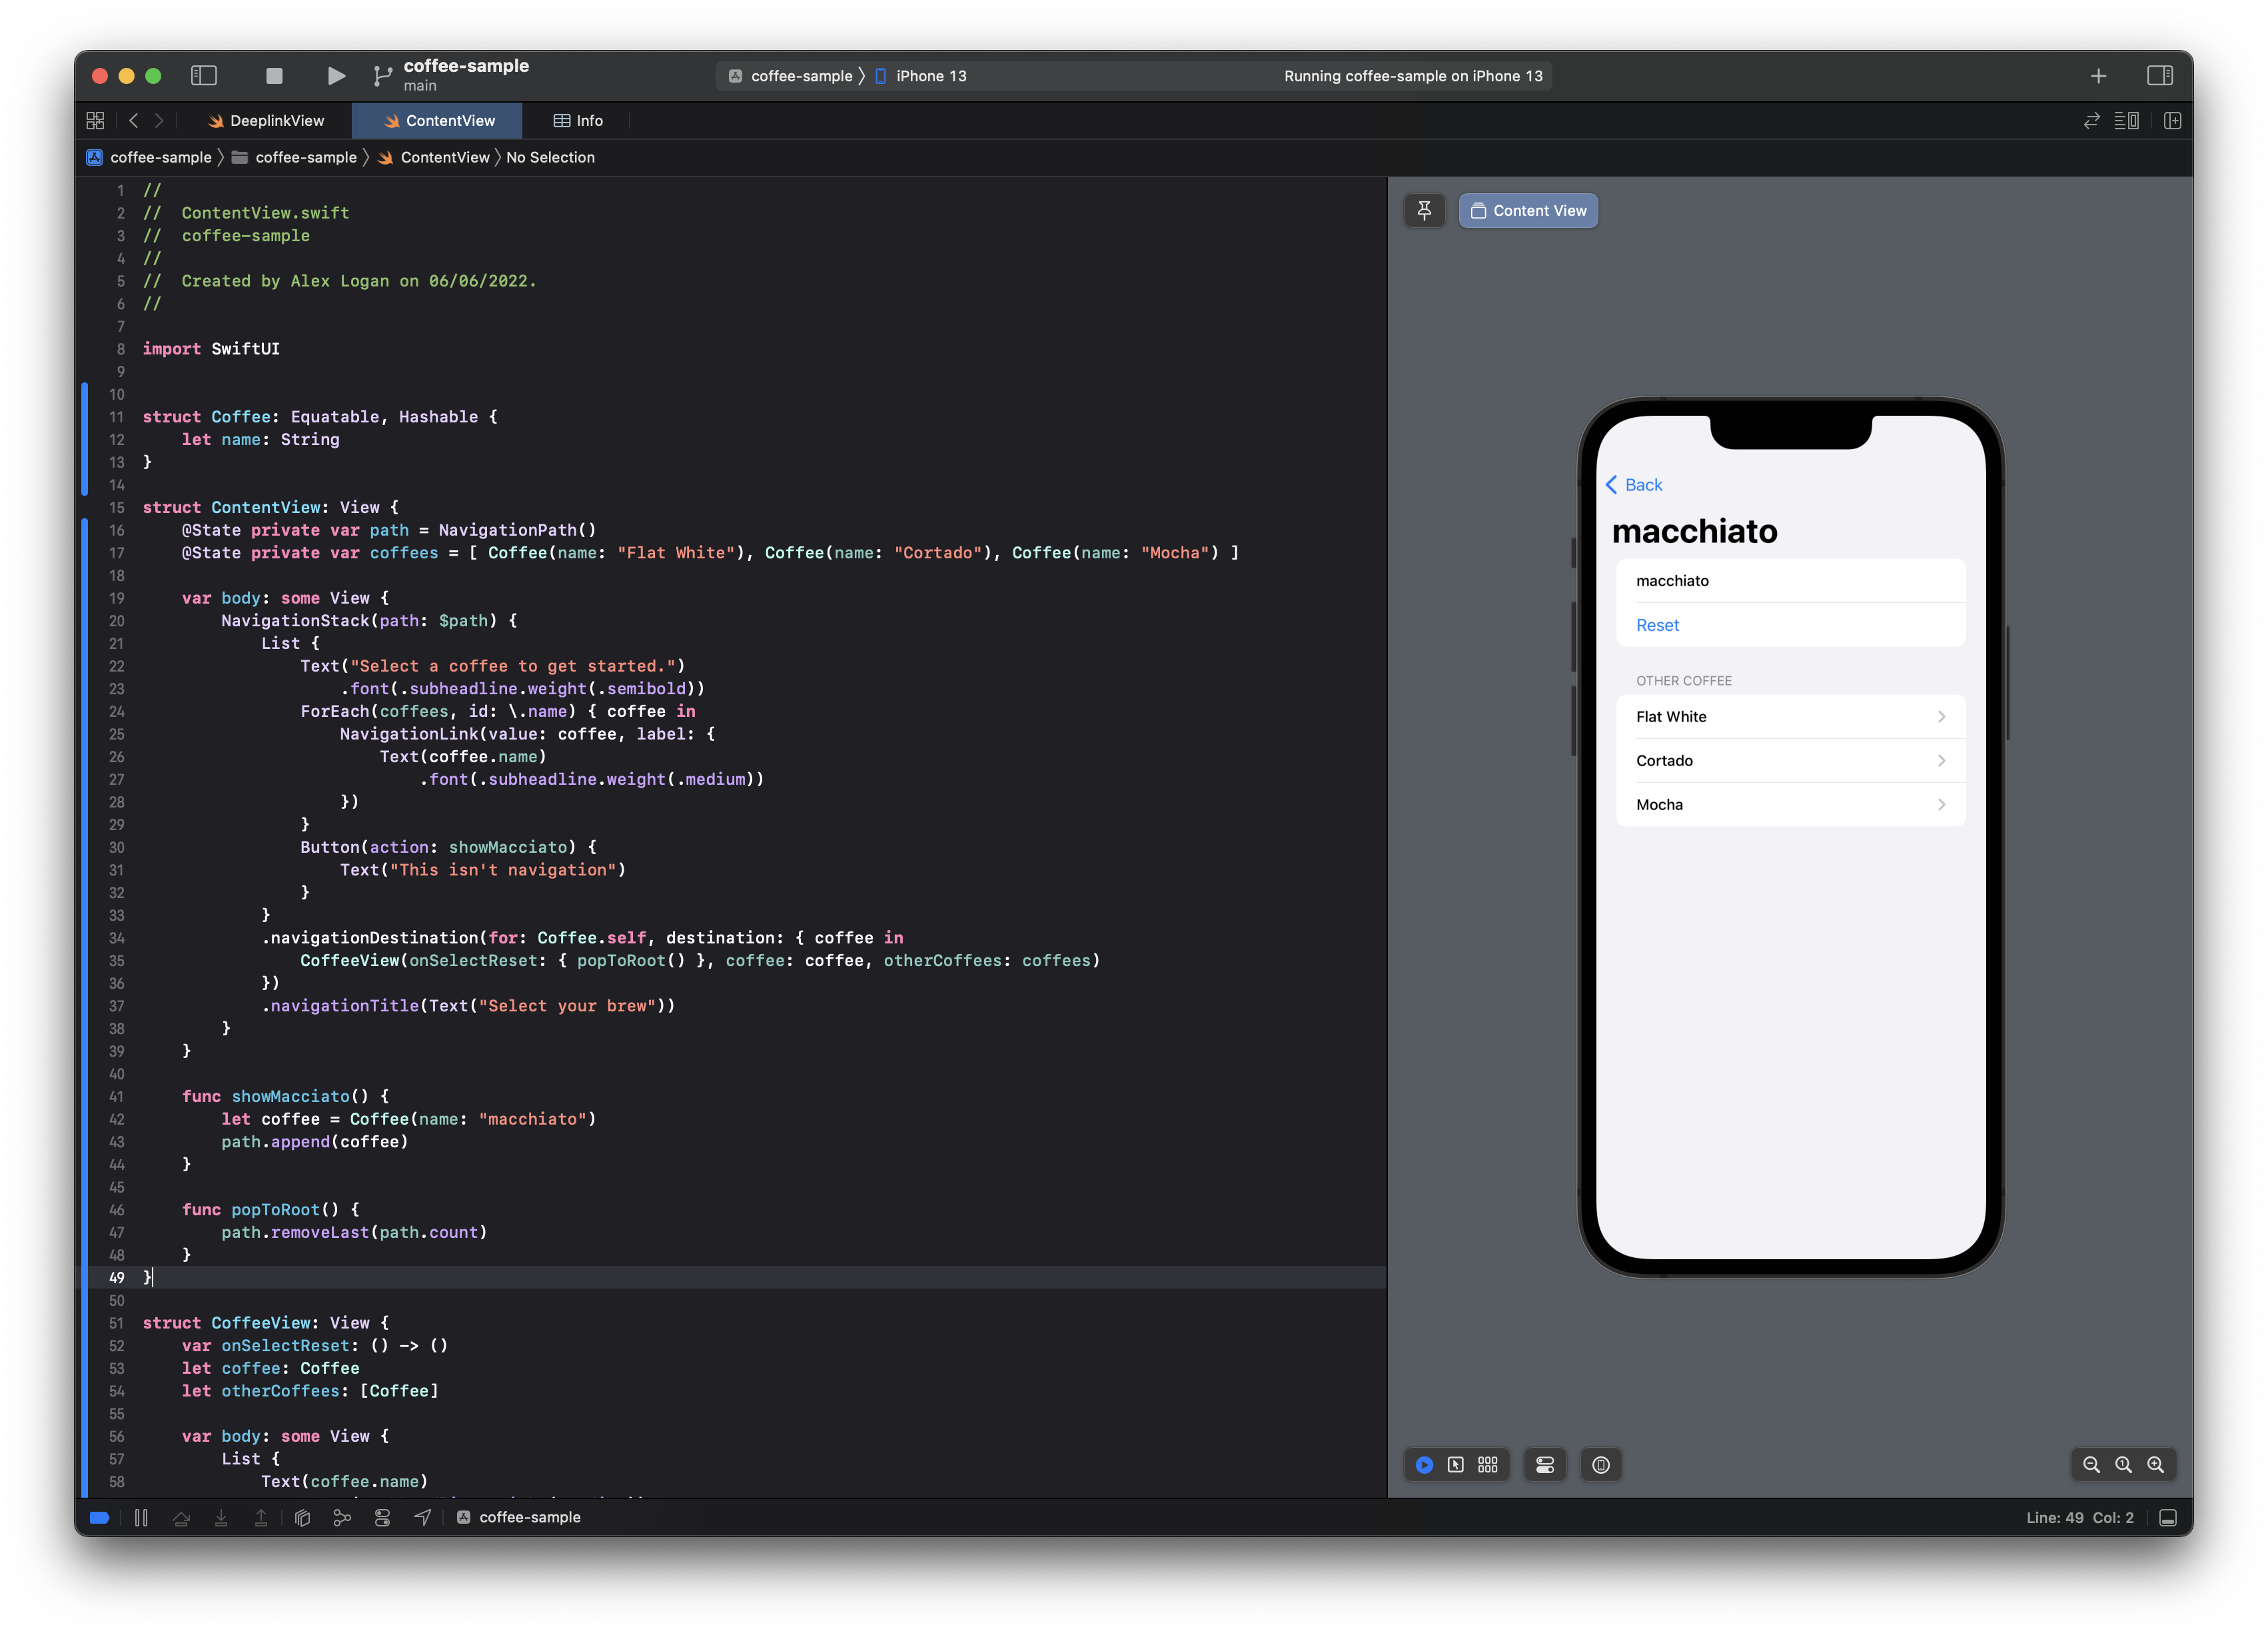
Task: Simulate a location from the debug bar
Action: click(x=423, y=1518)
